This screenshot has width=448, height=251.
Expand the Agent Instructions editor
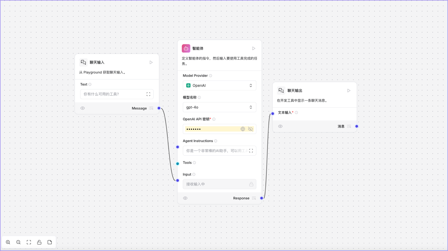(x=251, y=151)
